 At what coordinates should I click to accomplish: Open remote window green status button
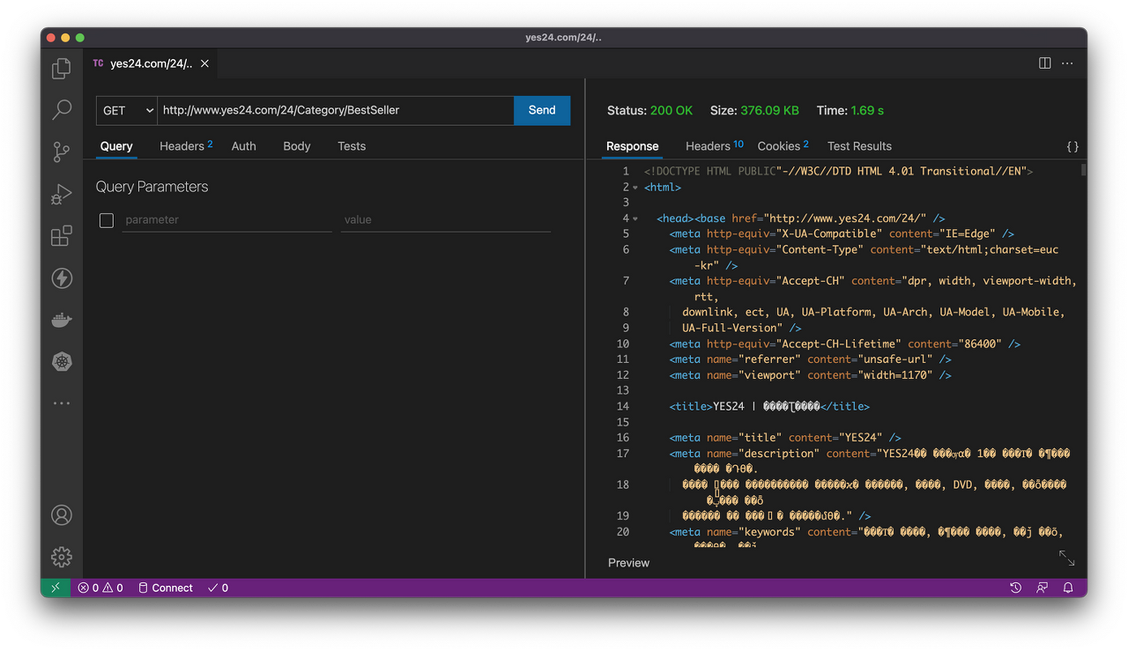56,588
